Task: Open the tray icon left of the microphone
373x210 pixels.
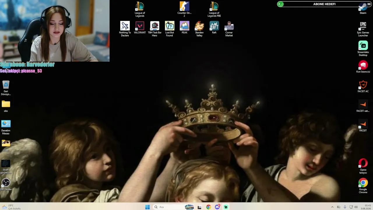Action: (x=339, y=207)
